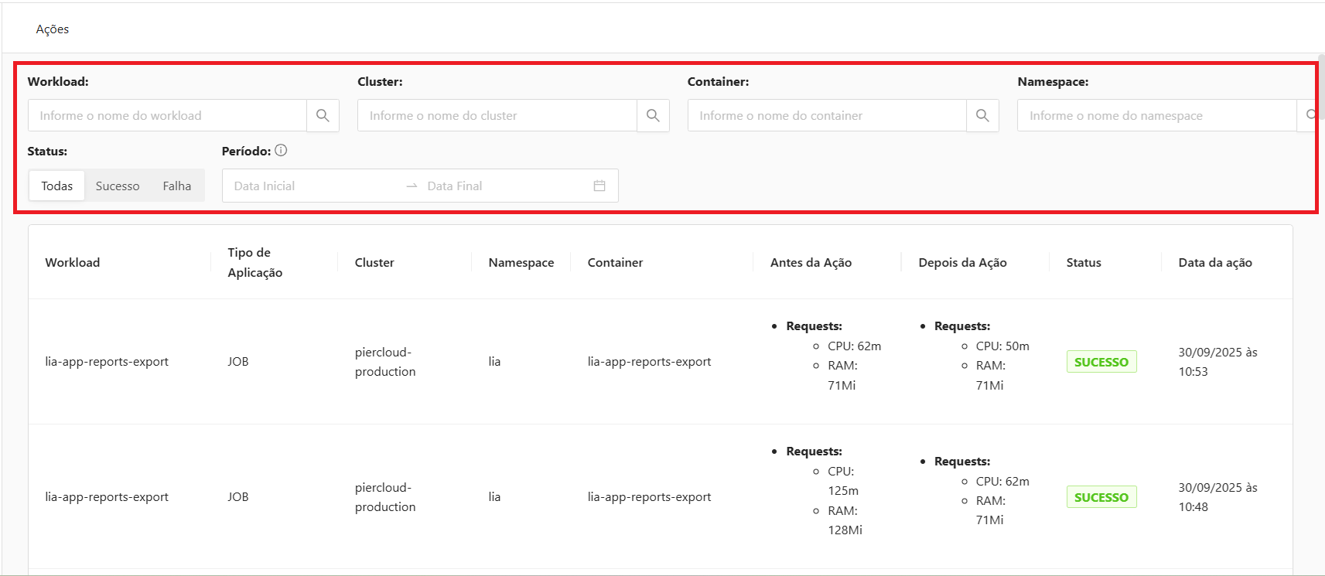Click the Container search magnifier icon
The width and height of the screenshot is (1325, 576).
coord(982,116)
